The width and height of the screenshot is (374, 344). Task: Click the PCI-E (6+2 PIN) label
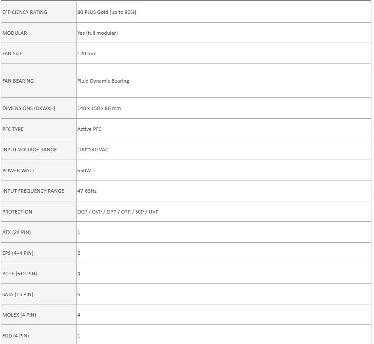tap(20, 274)
